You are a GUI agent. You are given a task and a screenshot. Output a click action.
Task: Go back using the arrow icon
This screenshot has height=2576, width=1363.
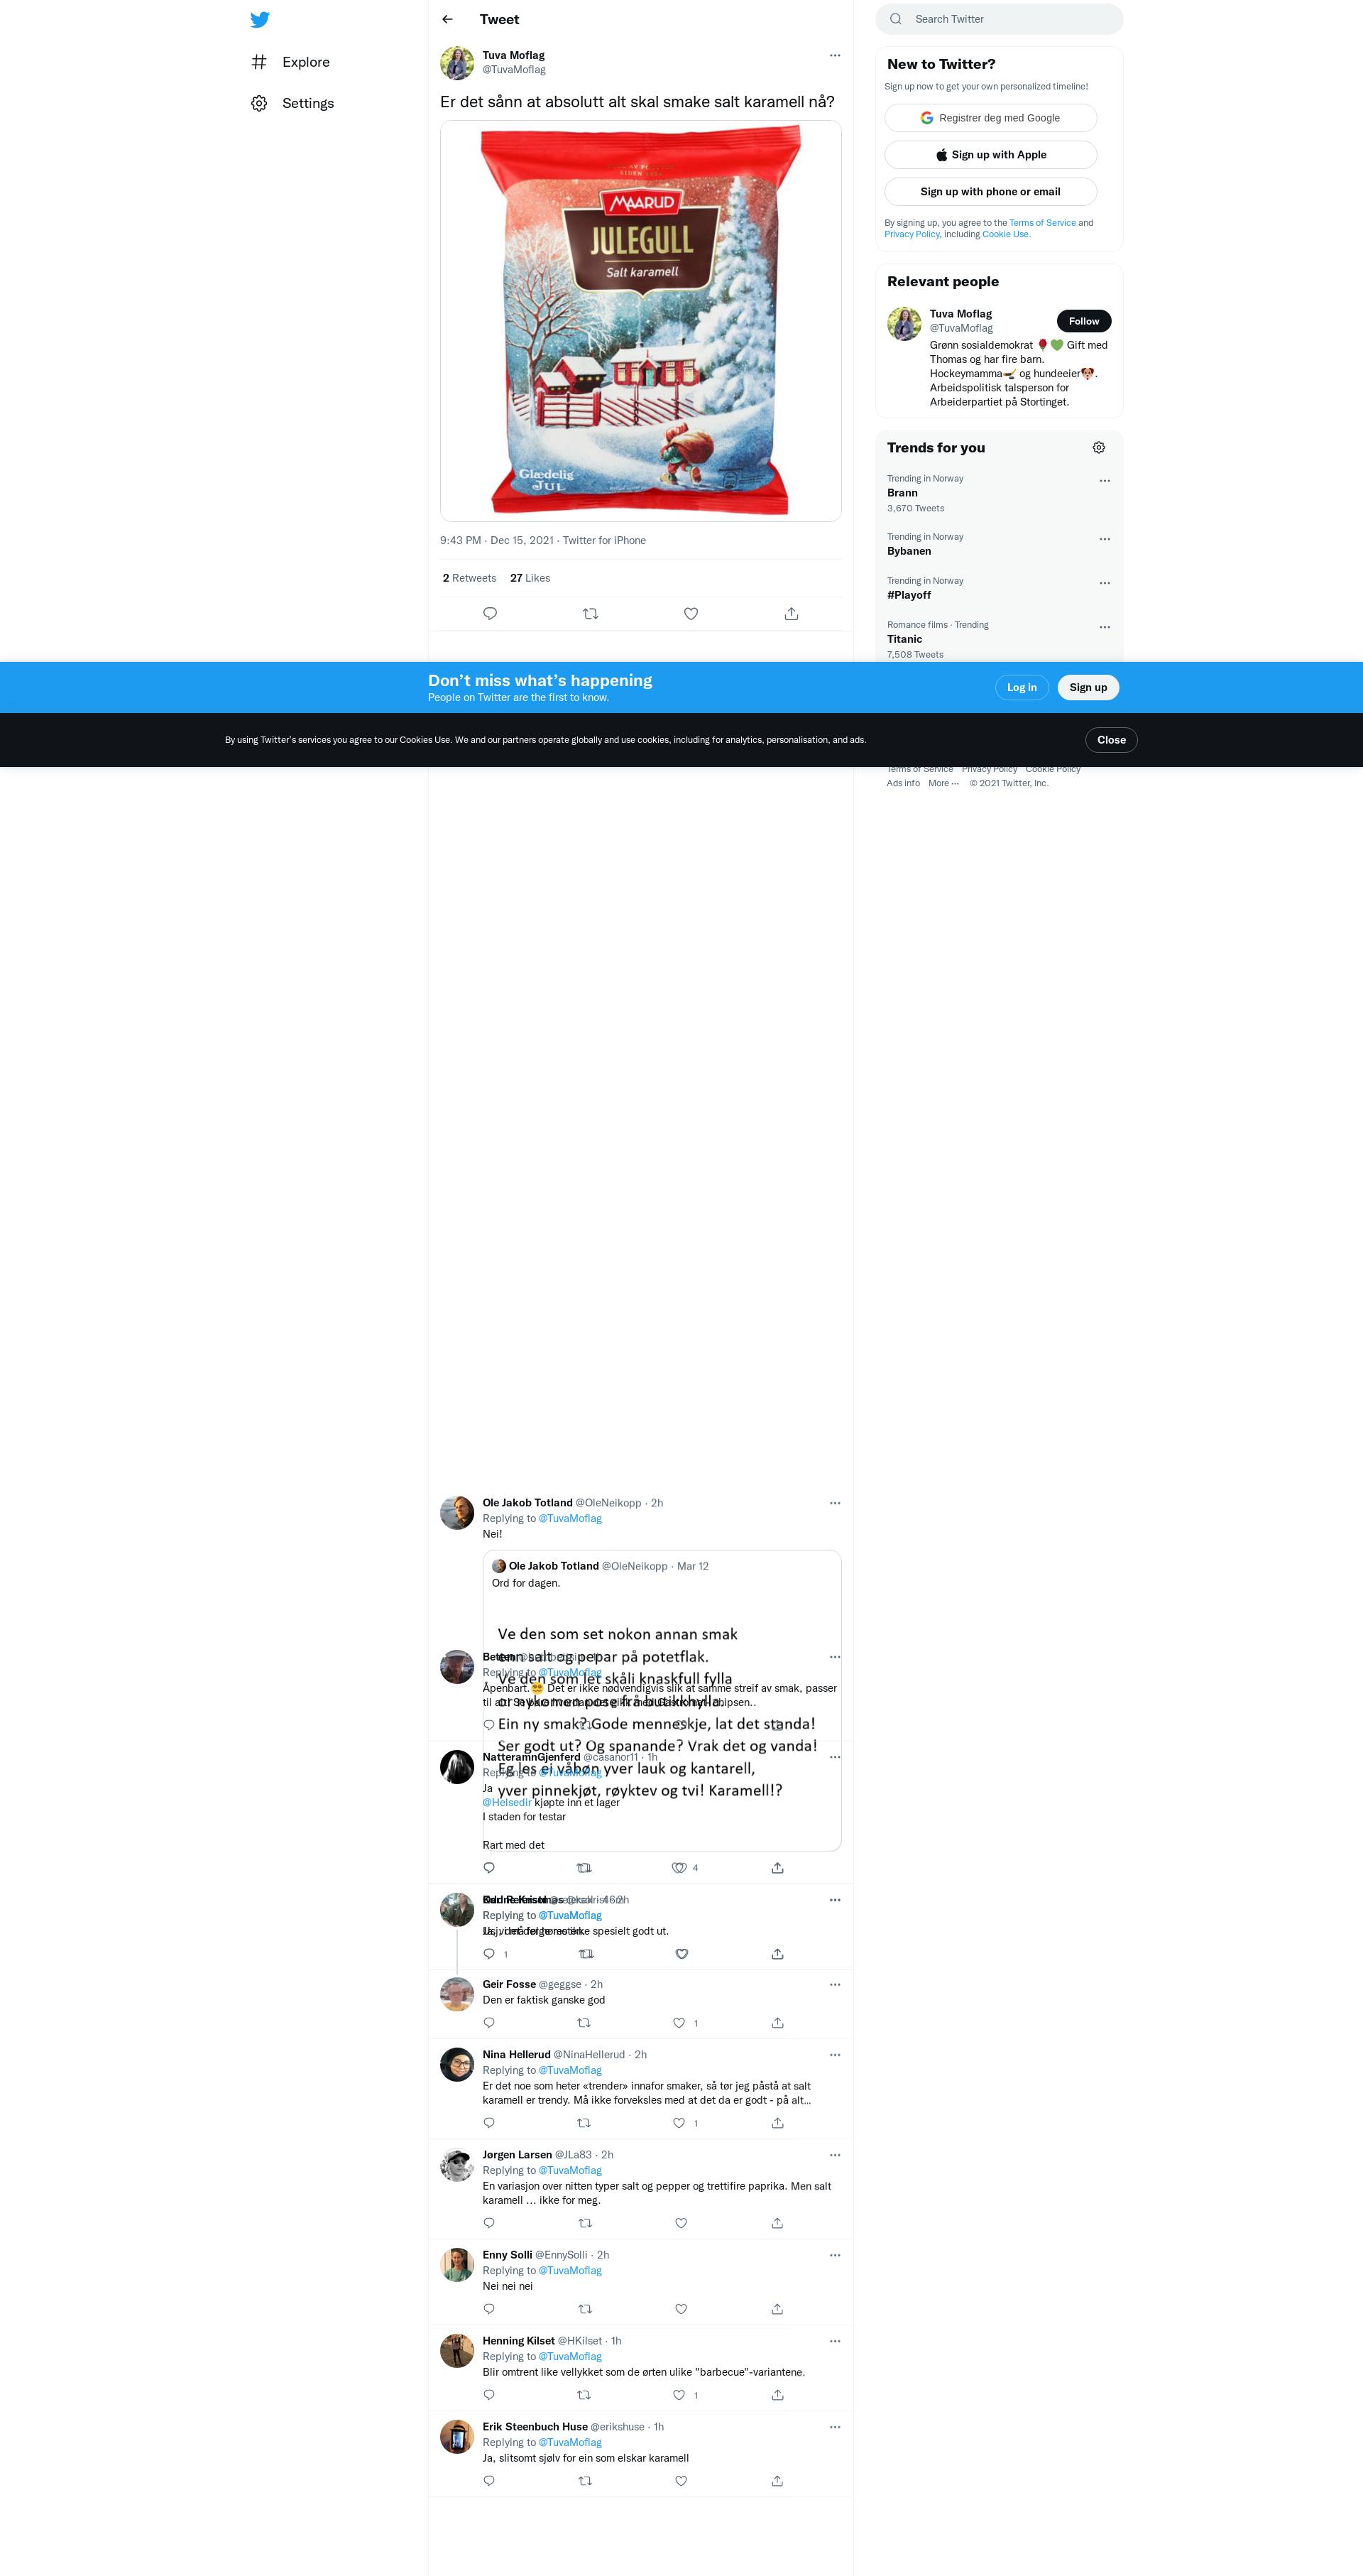click(448, 19)
